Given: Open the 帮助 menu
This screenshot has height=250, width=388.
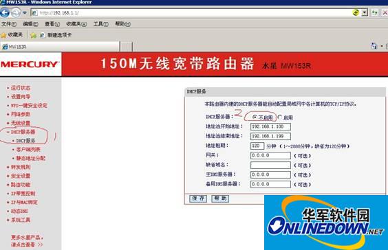Looking at the screenshot, I should point(122,24).
